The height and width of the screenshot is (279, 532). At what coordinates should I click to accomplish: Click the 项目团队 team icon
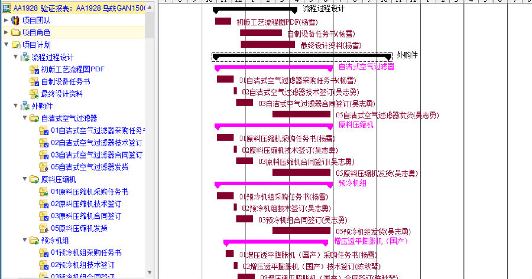15,21
